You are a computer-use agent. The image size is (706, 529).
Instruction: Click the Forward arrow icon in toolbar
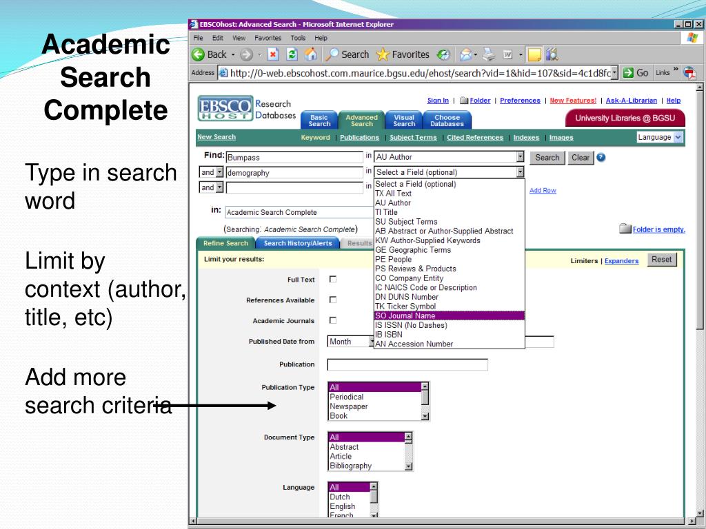pyautogui.click(x=246, y=55)
